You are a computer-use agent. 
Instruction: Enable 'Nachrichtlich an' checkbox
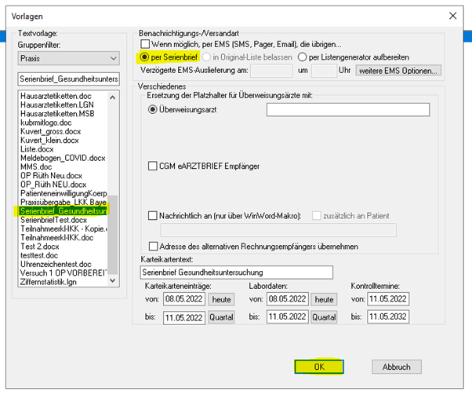154,215
